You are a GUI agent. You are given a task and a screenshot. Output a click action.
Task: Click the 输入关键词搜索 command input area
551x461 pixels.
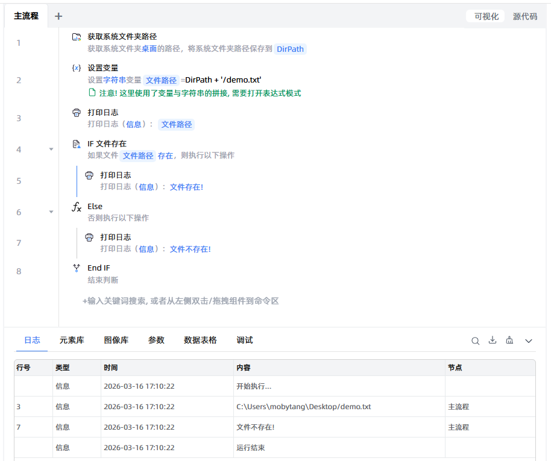coord(181,301)
